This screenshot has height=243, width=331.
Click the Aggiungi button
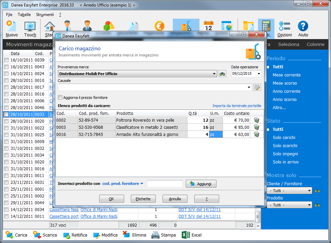(201, 184)
